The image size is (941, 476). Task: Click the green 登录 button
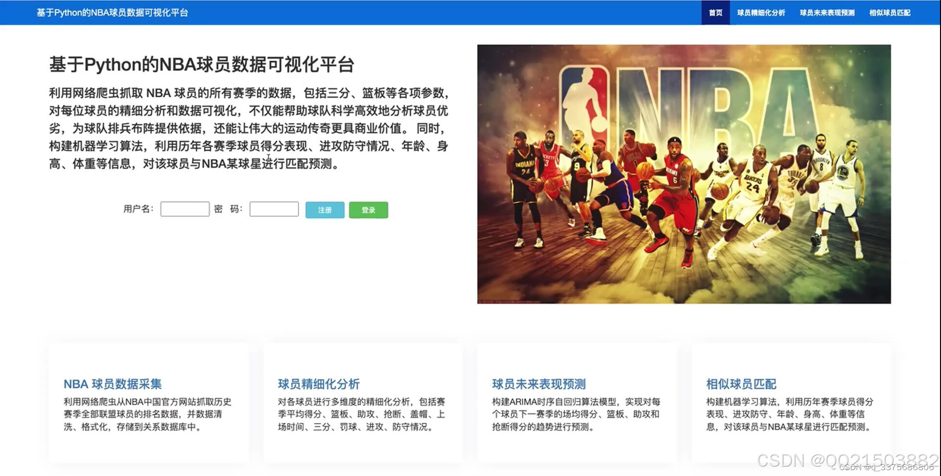pos(368,210)
